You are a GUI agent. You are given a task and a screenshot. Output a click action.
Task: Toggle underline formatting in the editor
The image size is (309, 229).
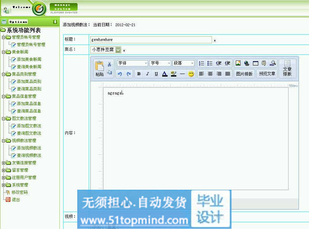tap(156, 74)
